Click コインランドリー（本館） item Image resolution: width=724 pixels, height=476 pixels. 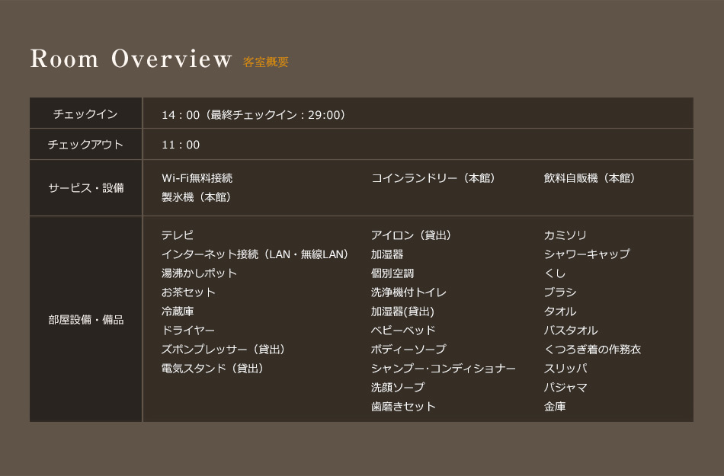point(433,178)
